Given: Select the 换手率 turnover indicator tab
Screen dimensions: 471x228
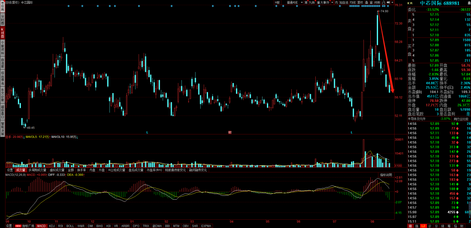Looking at the screenshot, I should coord(82,170).
